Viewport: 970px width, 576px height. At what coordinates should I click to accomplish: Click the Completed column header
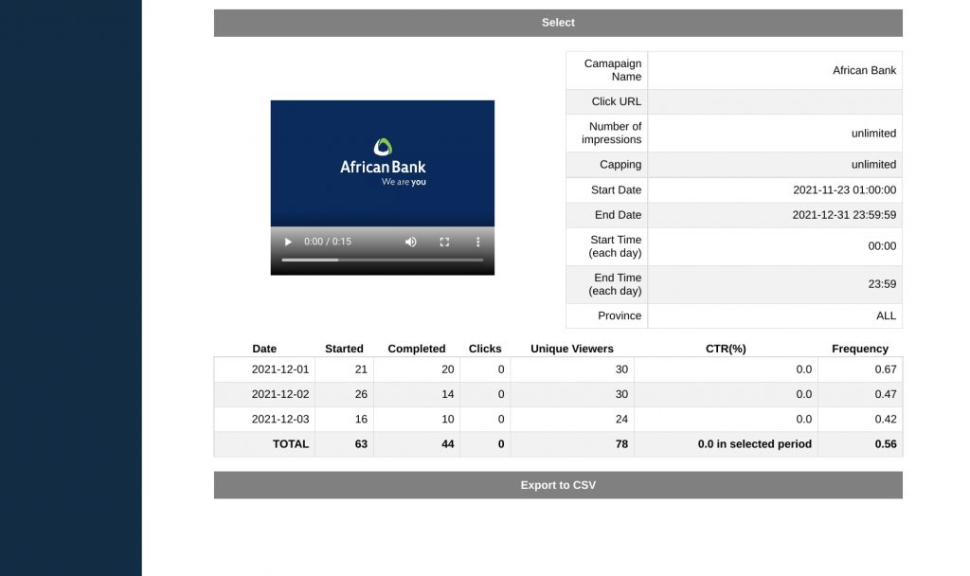pyautogui.click(x=416, y=349)
